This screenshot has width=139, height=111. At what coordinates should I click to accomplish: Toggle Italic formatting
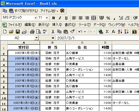coord(60,18)
